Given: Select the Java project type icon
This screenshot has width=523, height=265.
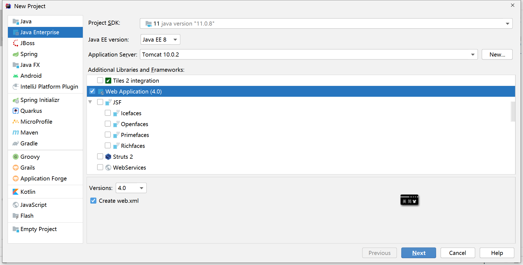Looking at the screenshot, I should click(16, 21).
